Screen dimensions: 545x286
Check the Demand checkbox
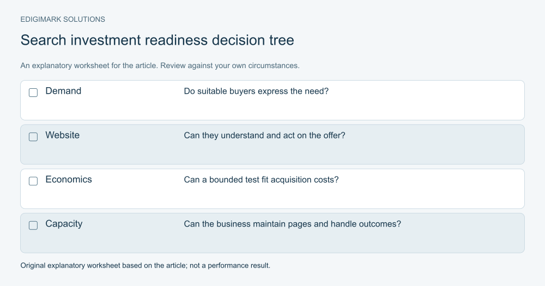33,93
